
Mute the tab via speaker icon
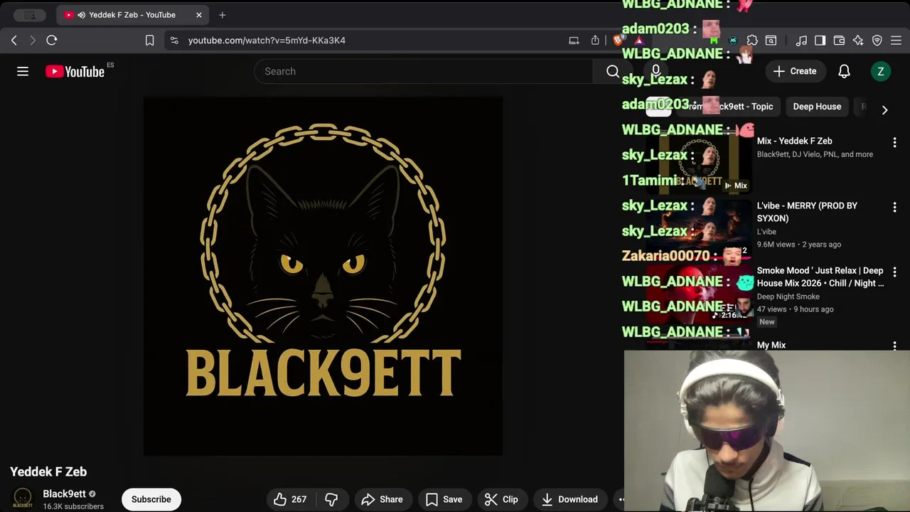click(x=81, y=15)
